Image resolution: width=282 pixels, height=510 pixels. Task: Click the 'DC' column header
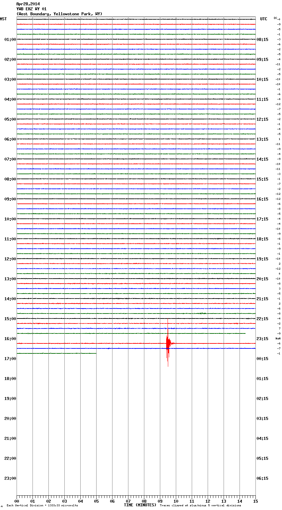pyautogui.click(x=275, y=18)
